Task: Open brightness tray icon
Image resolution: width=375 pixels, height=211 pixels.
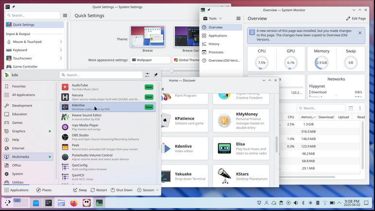Action: [x=310, y=203]
